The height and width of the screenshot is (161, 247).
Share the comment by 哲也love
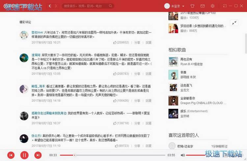(137, 42)
